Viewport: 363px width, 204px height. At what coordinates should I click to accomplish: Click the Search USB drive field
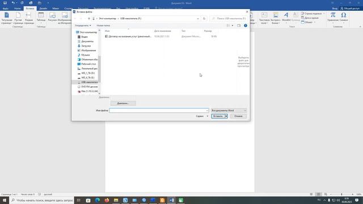(x=229, y=19)
